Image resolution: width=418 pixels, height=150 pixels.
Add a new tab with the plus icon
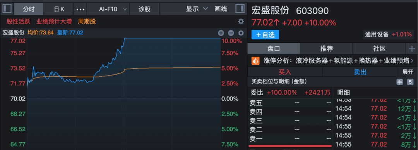pyautogui.click(x=412, y=49)
